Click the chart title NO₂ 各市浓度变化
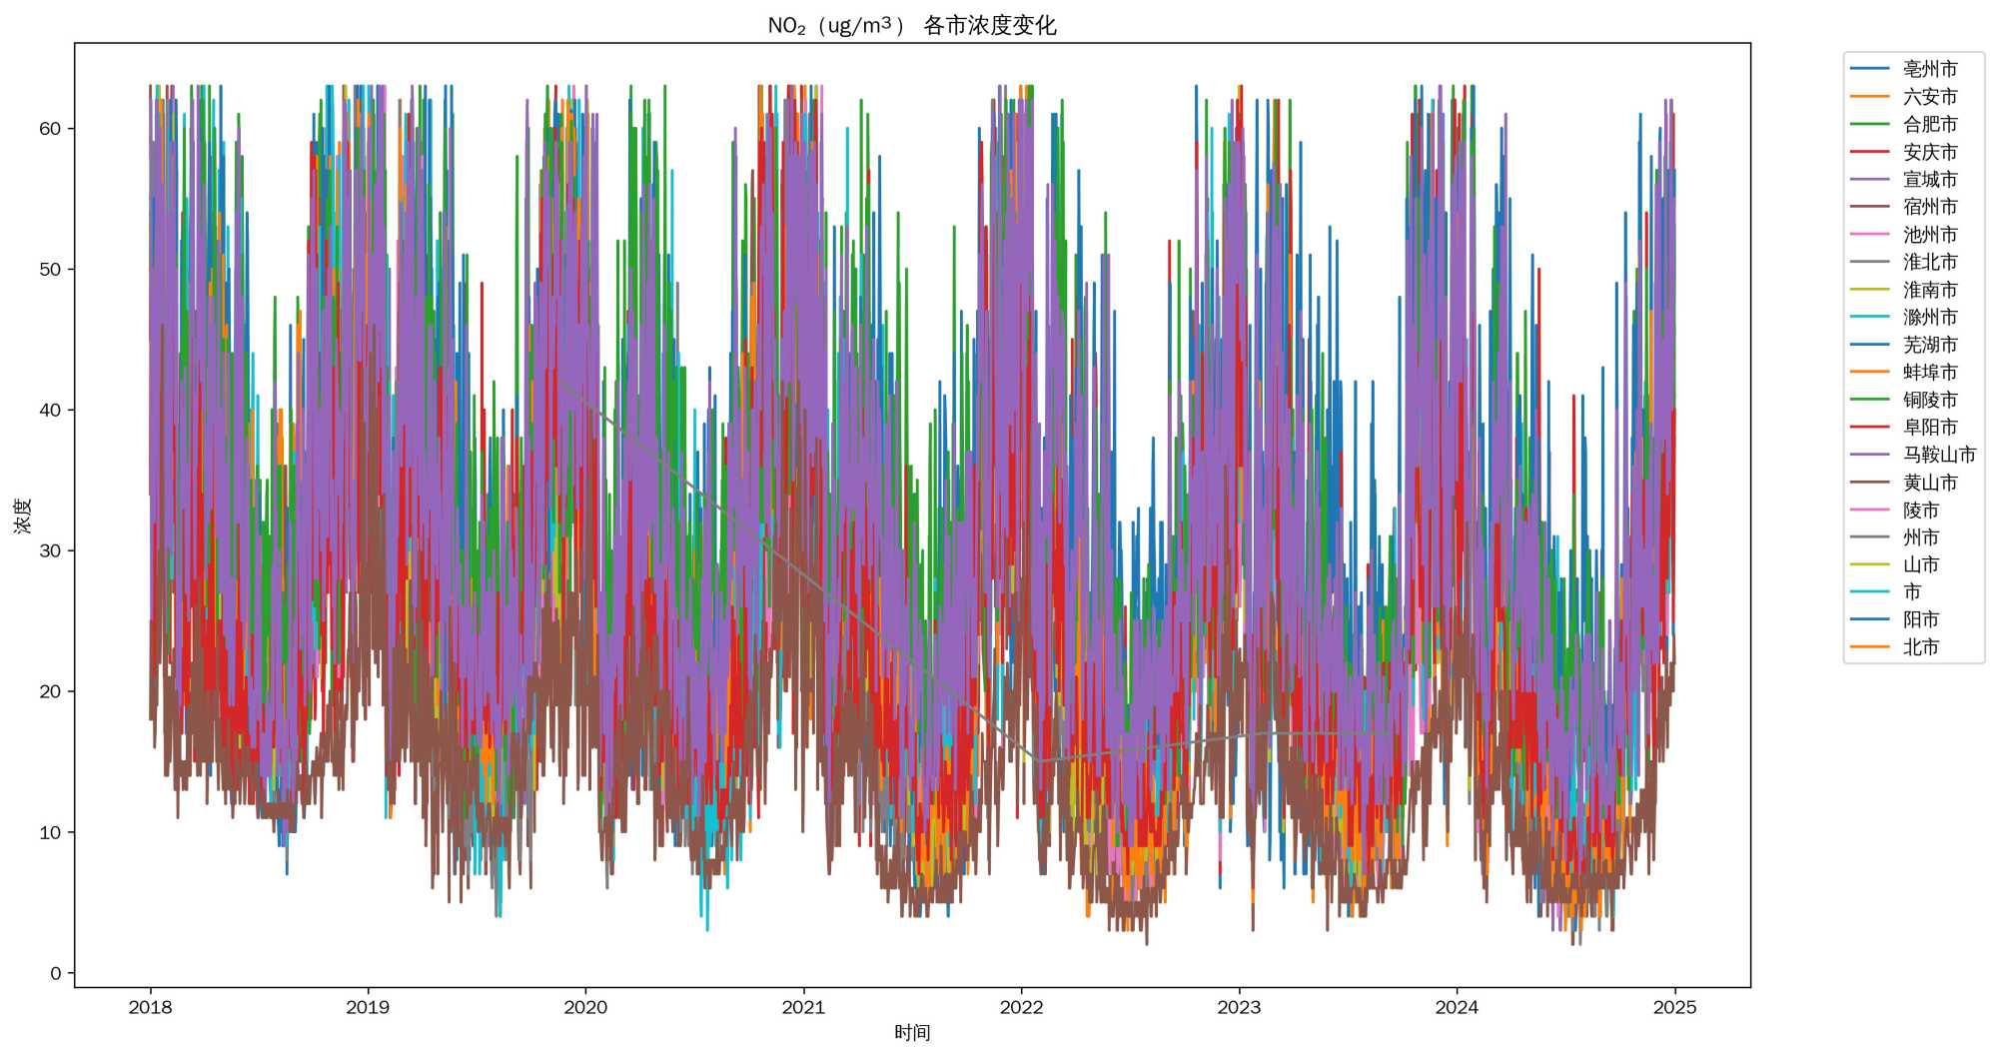The image size is (1998, 1055). [911, 25]
